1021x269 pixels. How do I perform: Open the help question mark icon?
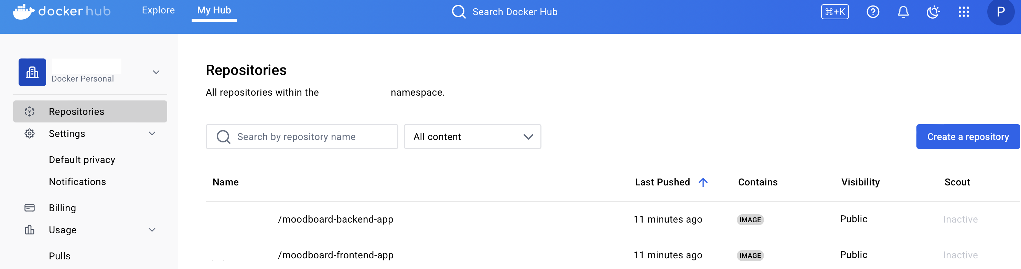872,12
